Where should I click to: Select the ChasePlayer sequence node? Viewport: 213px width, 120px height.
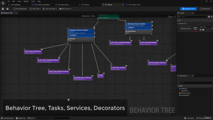tap(138, 32)
